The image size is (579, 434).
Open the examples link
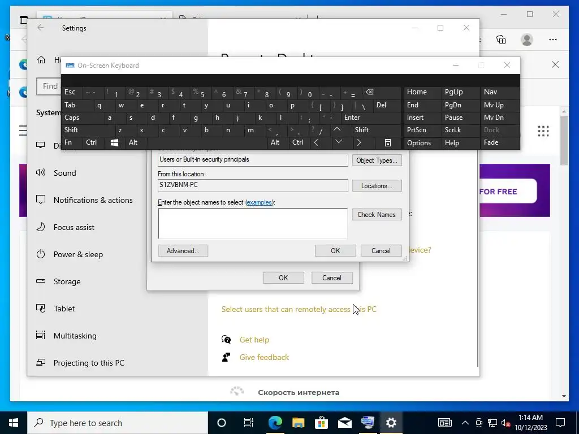(259, 202)
